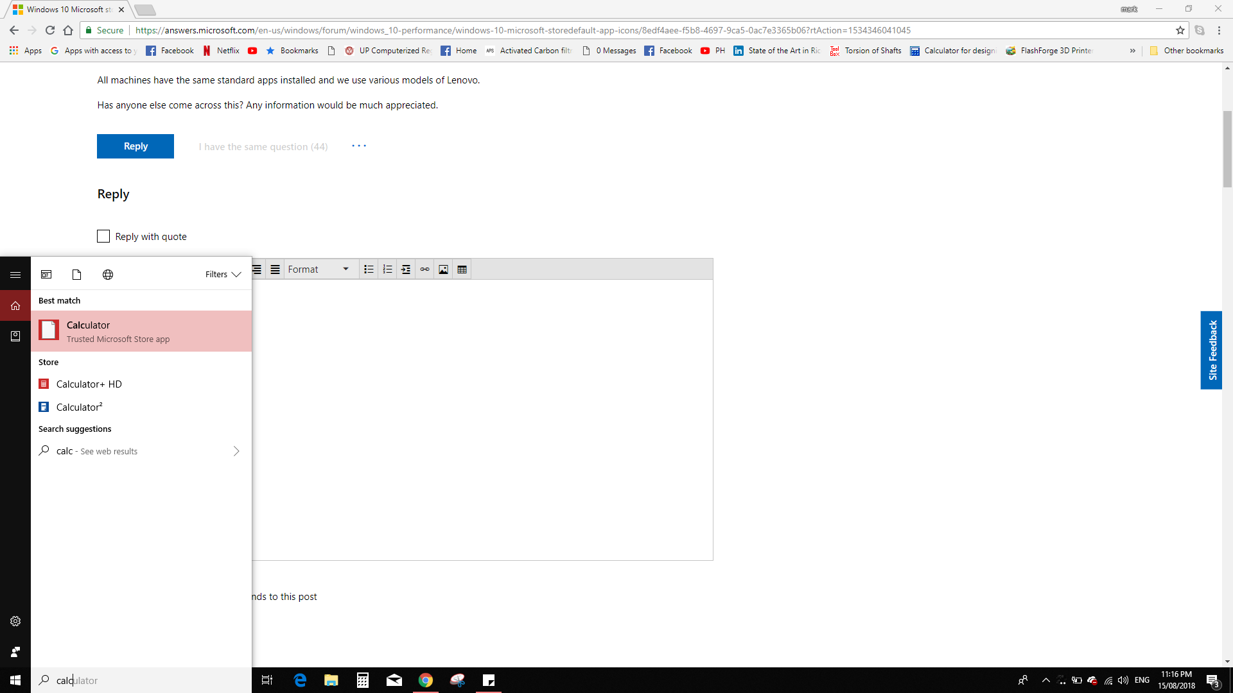Click the bulleted list icon in toolbar
Screen dimensions: 1233x693
tap(369, 269)
